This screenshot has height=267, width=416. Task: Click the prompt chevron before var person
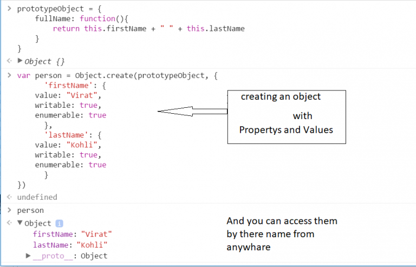pyautogui.click(x=9, y=75)
